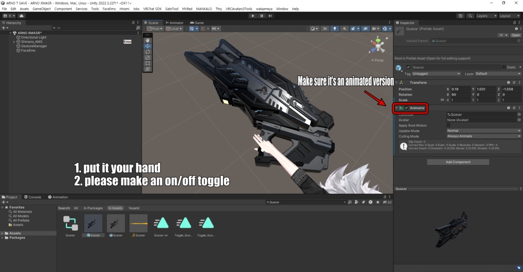The width and height of the screenshot is (523, 272).
Task: Open the GameObject menu
Action: pyautogui.click(x=42, y=9)
